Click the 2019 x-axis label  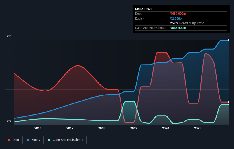tap(134, 128)
